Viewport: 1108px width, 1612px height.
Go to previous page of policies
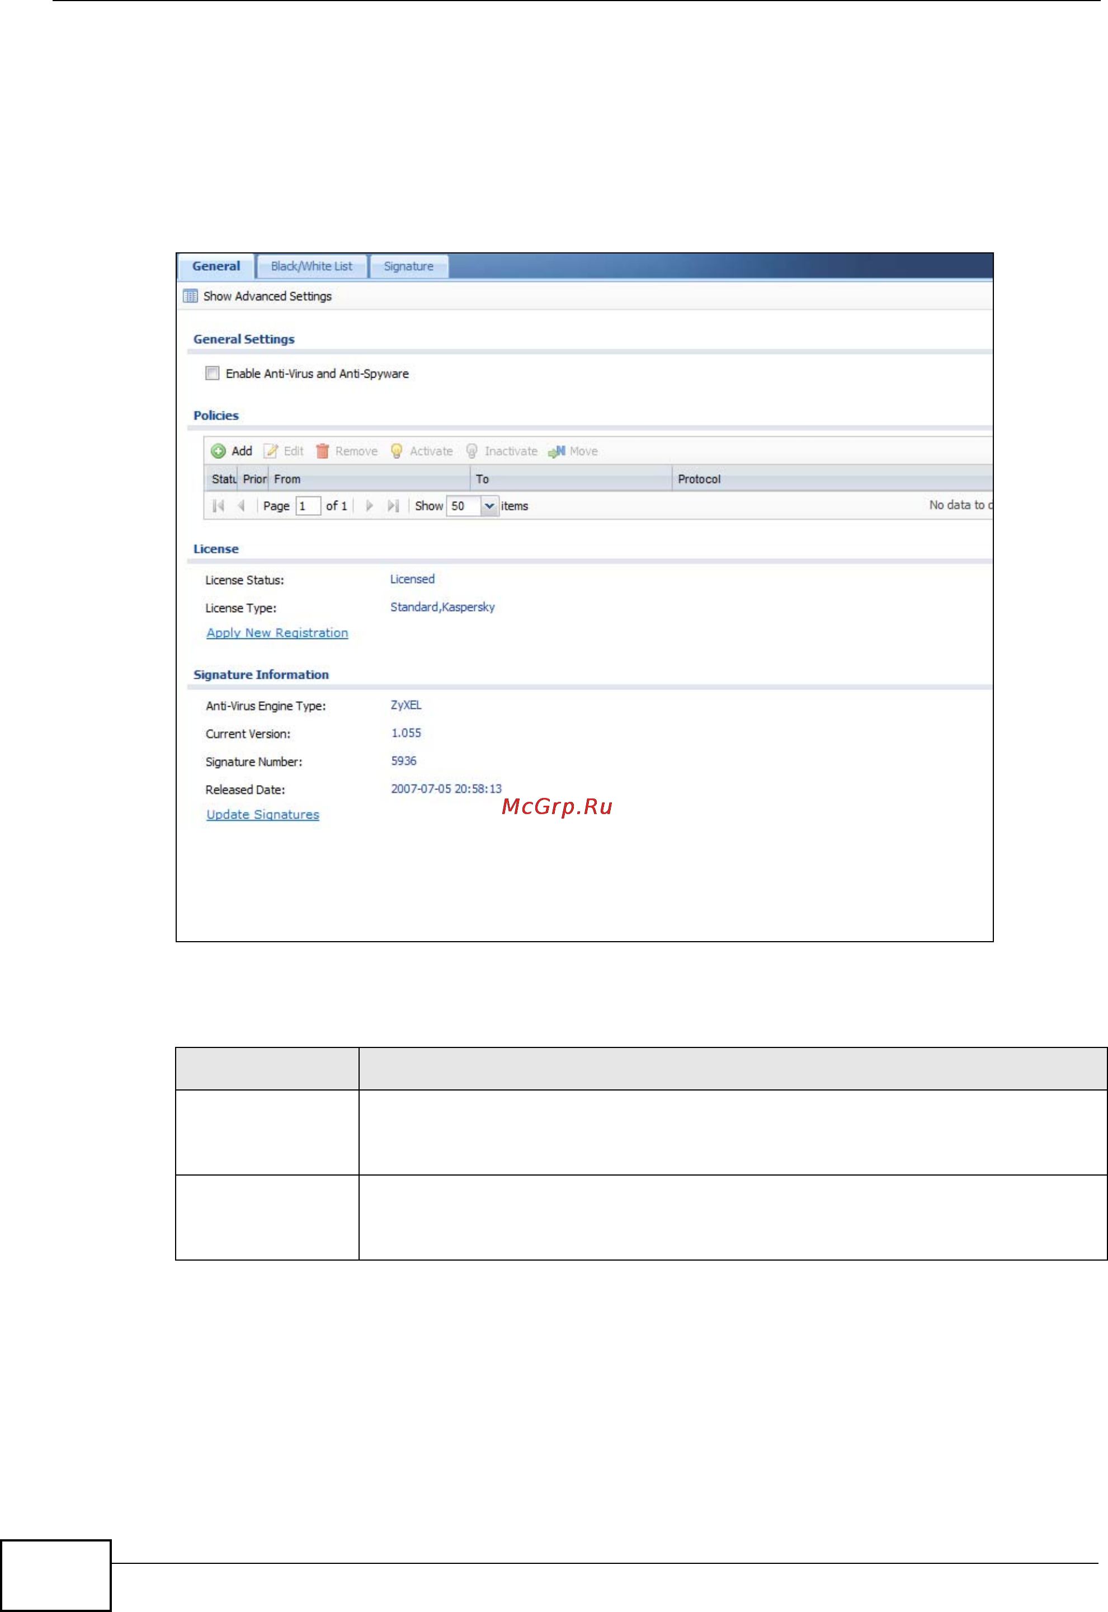pos(241,506)
